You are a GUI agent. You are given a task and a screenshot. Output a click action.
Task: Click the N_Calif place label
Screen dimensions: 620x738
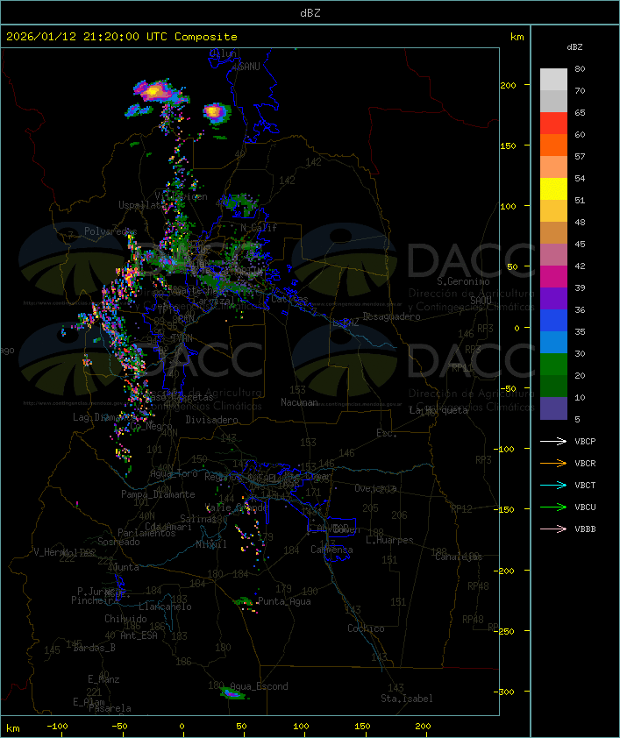click(x=259, y=228)
